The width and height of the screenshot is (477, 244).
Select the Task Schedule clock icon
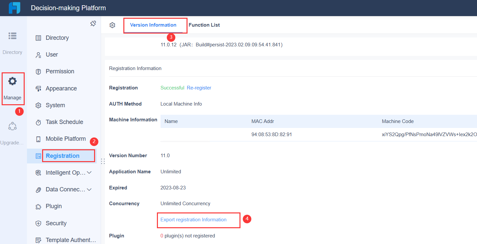[x=39, y=122]
